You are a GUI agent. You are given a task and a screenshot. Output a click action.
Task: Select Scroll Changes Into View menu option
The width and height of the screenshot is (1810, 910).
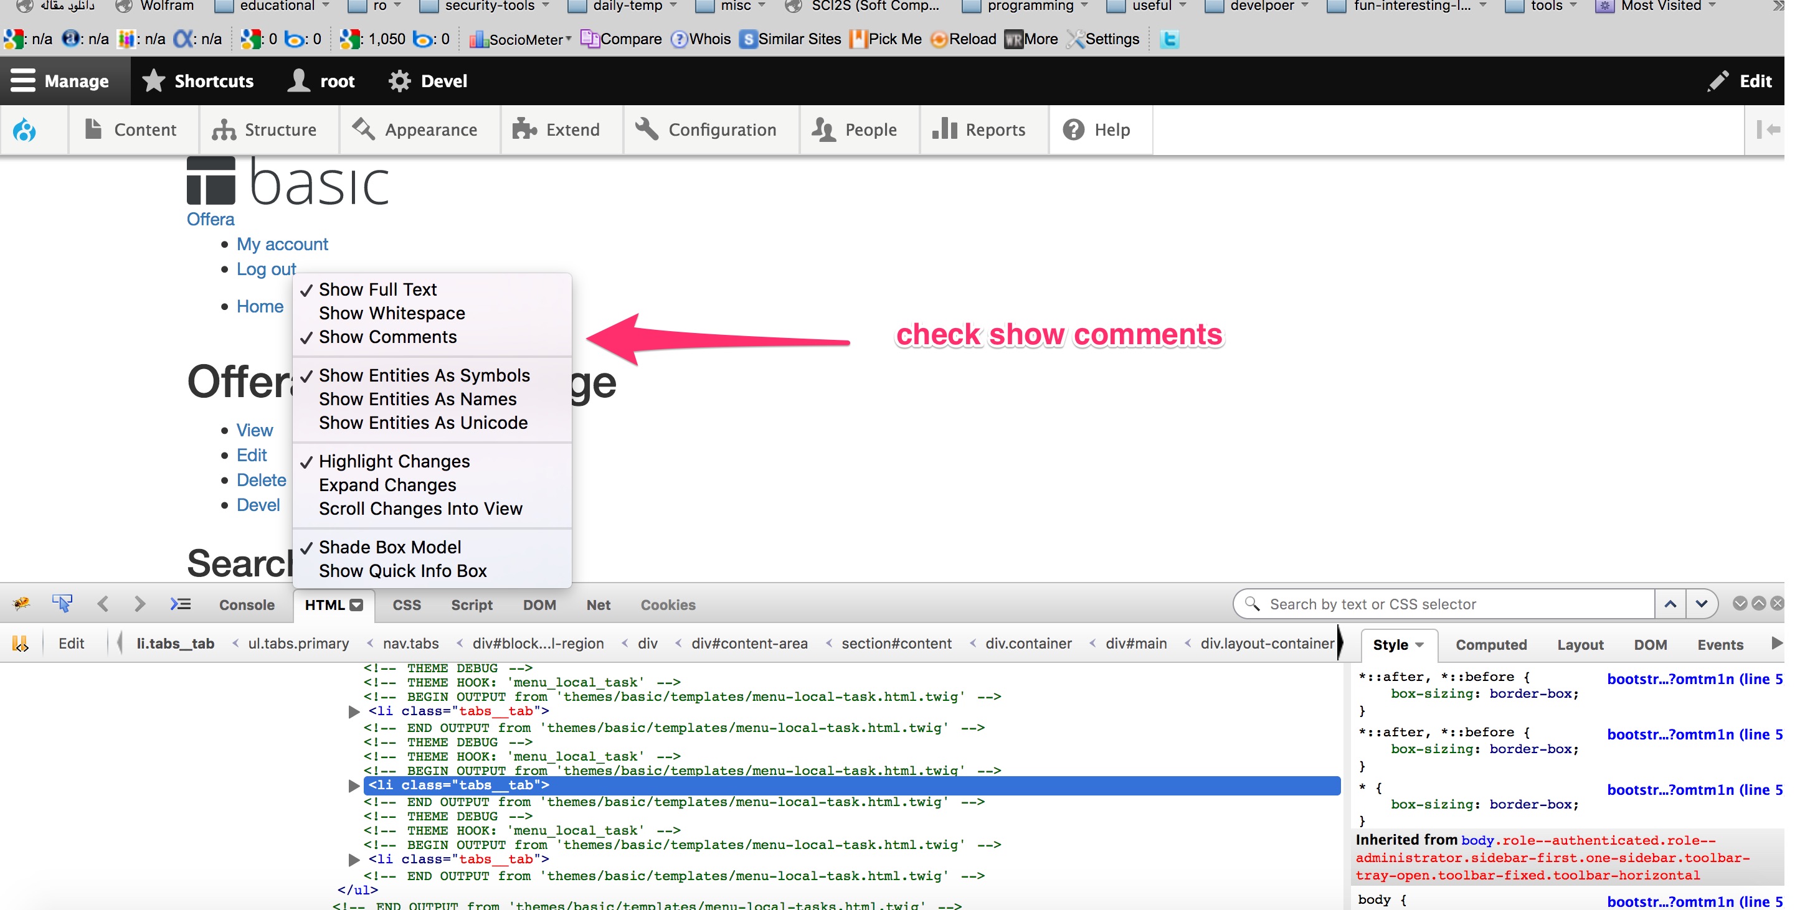point(420,509)
